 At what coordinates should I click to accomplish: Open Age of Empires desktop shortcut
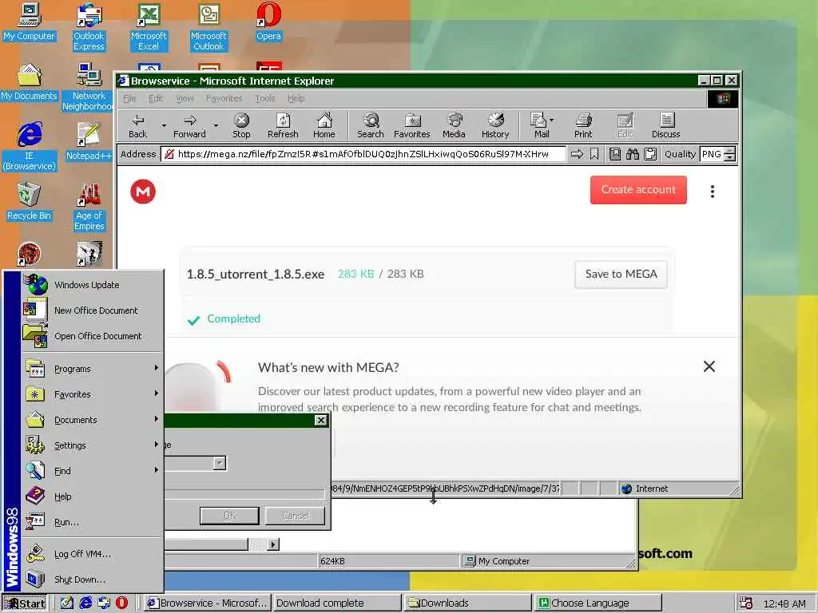pyautogui.click(x=89, y=206)
